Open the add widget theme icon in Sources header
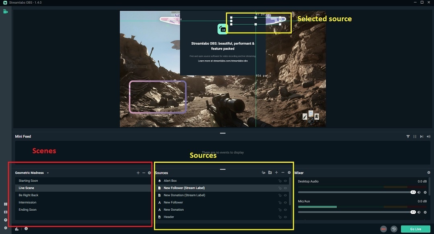The height and width of the screenshot is (234, 434). (x=264, y=172)
